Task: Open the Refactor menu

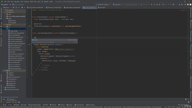Action: [x=27, y=1]
